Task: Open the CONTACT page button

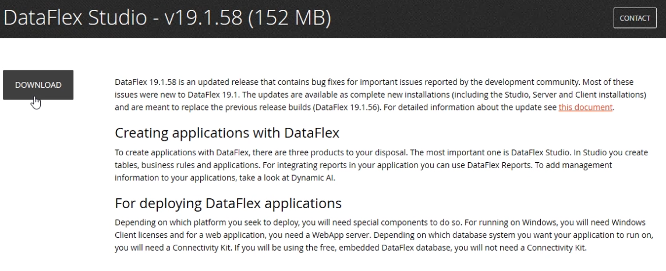Action: coord(635,18)
